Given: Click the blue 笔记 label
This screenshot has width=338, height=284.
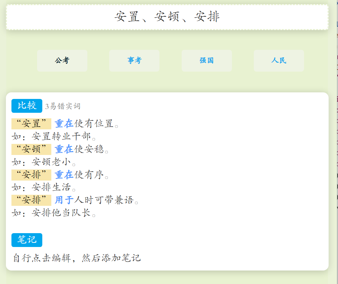Looking at the screenshot, I should point(27,240).
